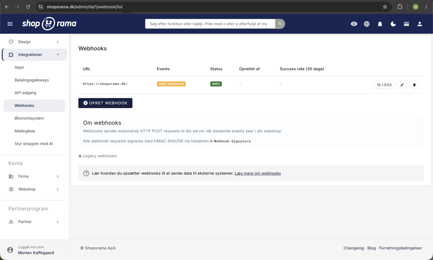
Task: Open Forretningsbetingelser footer link
Action: coord(401,248)
